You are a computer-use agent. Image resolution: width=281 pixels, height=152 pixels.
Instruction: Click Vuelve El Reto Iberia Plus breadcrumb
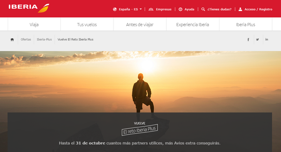point(75,40)
